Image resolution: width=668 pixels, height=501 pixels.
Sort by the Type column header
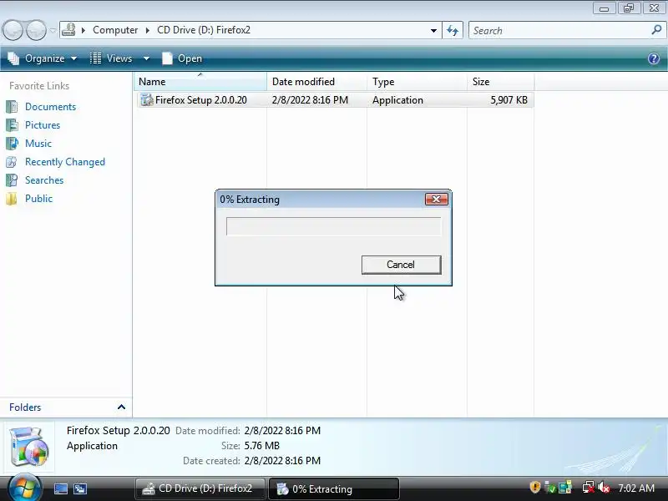[x=417, y=81]
